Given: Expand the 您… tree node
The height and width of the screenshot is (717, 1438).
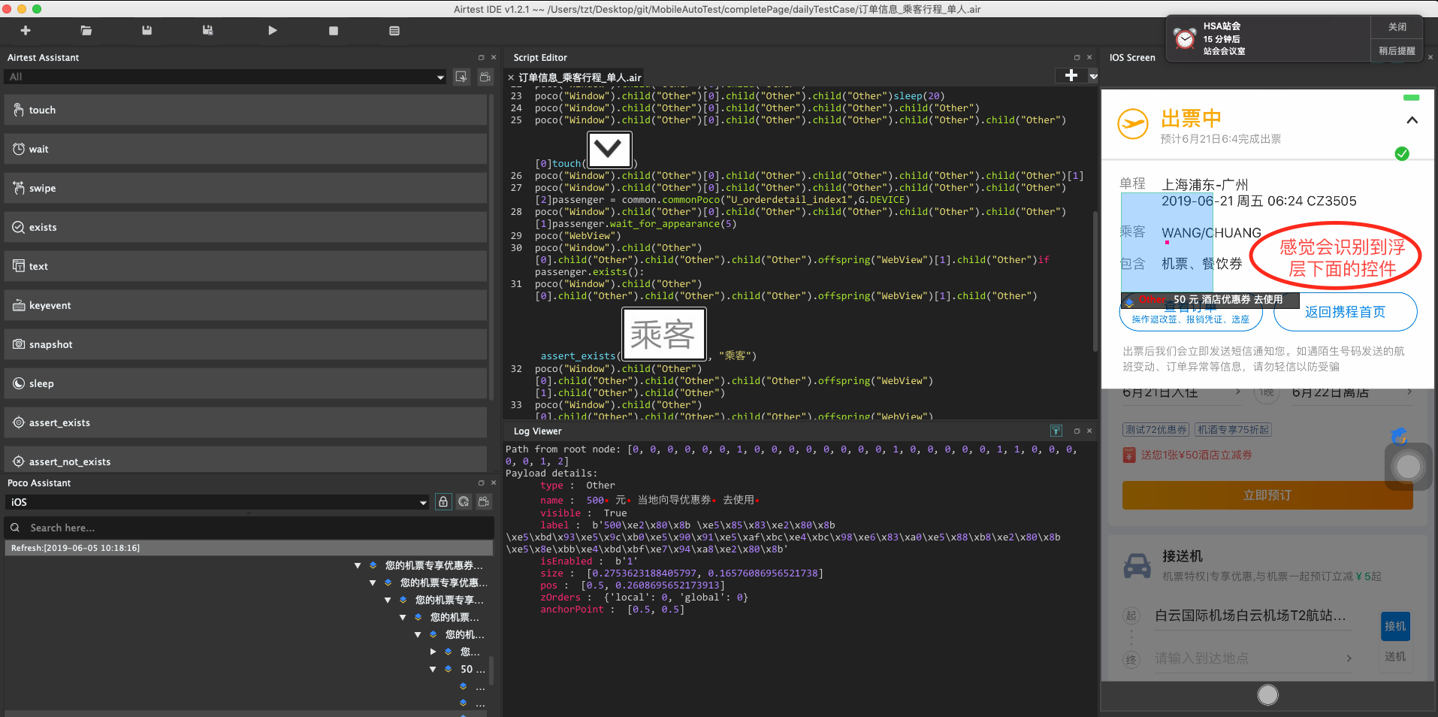Looking at the screenshot, I should click(433, 652).
